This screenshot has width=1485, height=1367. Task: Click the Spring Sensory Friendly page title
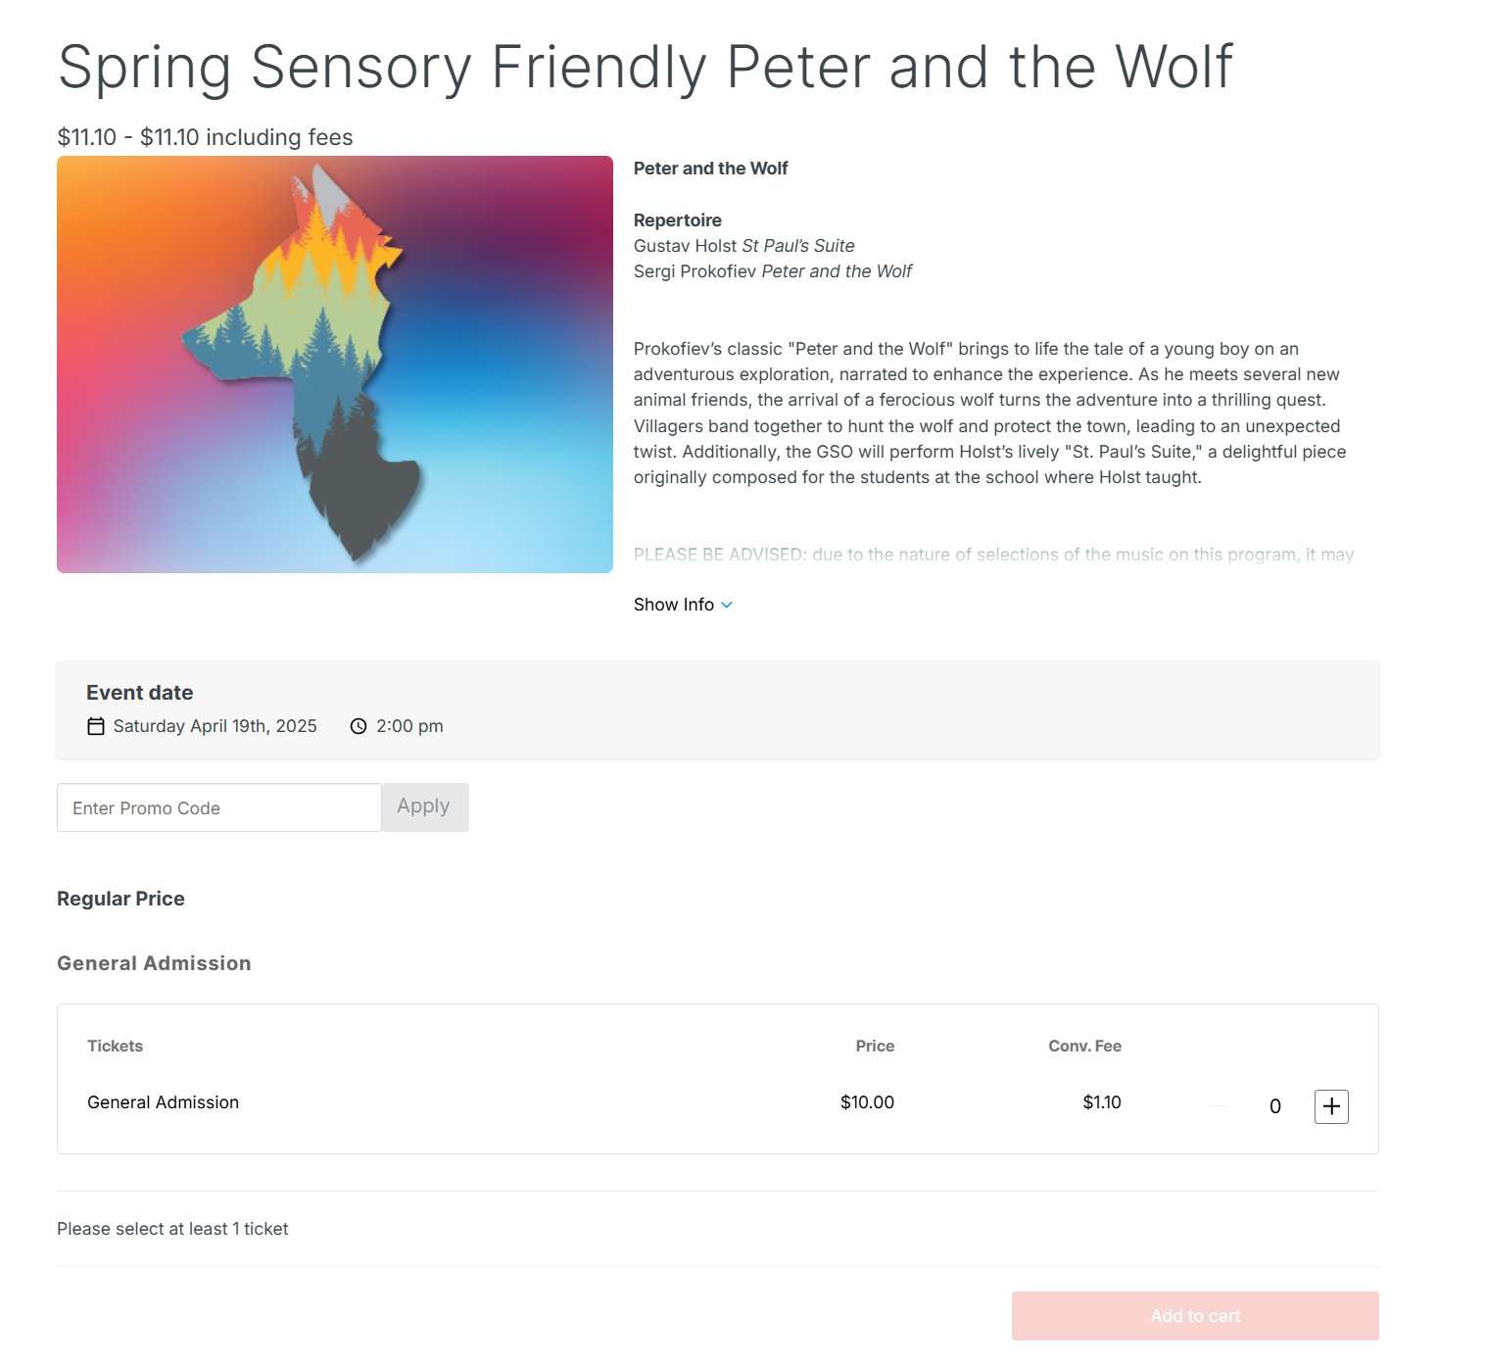pyautogui.click(x=645, y=68)
